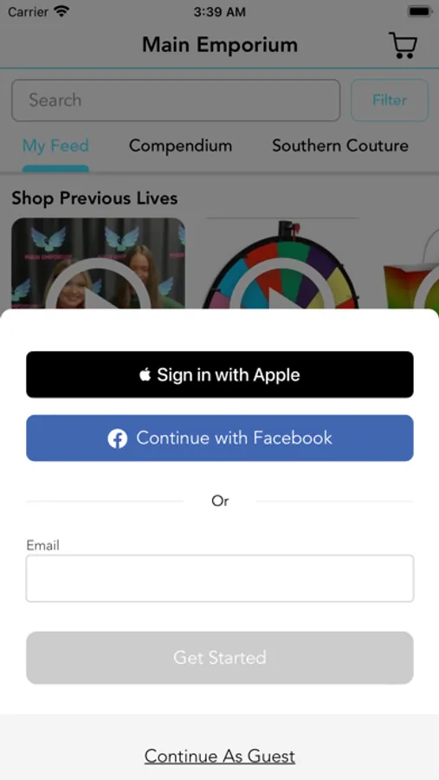Play the prize wheel video
The height and width of the screenshot is (780, 439).
[x=281, y=263]
